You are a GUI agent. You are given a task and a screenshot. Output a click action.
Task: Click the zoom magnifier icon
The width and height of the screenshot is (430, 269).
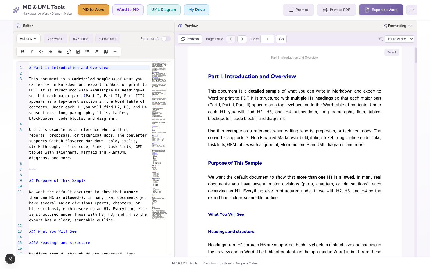(x=381, y=39)
